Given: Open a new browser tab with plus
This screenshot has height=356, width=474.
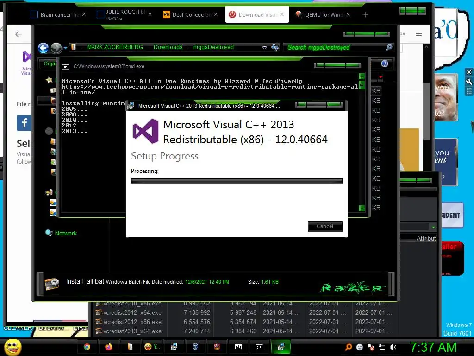Looking at the screenshot, I should point(366,15).
